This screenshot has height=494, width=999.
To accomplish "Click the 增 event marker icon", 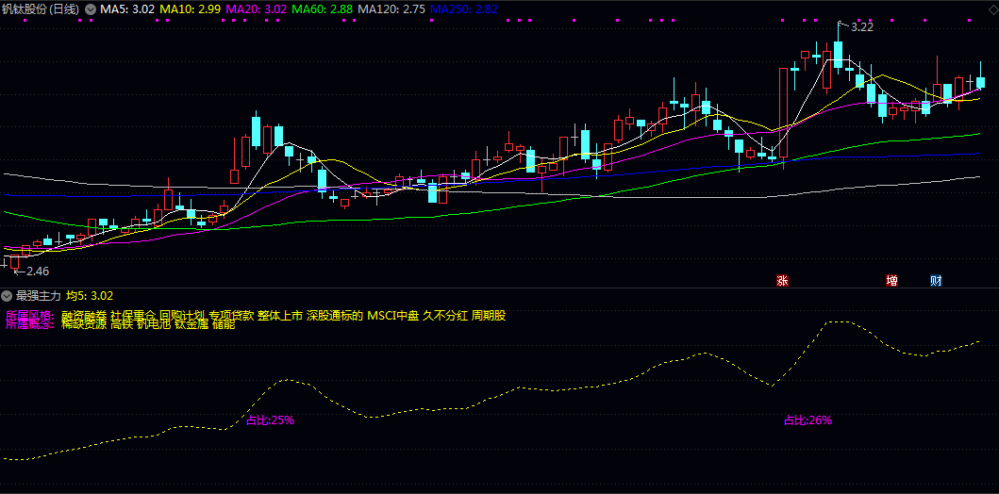I will point(891,280).
